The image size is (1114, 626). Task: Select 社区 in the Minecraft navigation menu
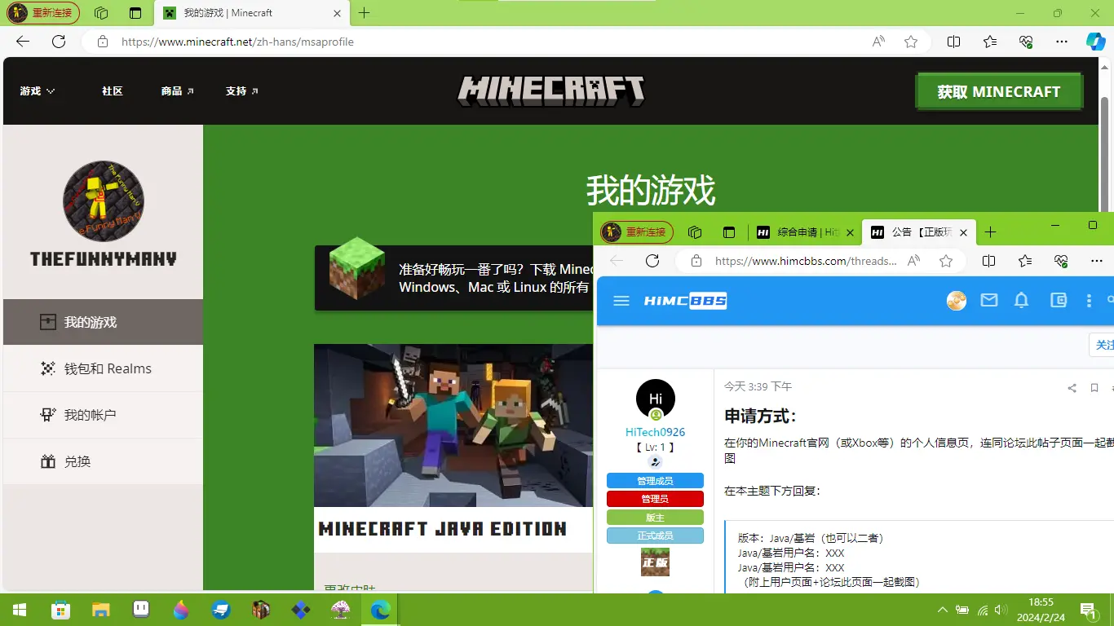tap(111, 90)
